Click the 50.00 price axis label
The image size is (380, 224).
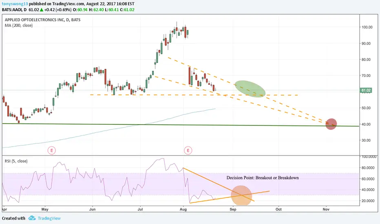[x=366, y=108]
